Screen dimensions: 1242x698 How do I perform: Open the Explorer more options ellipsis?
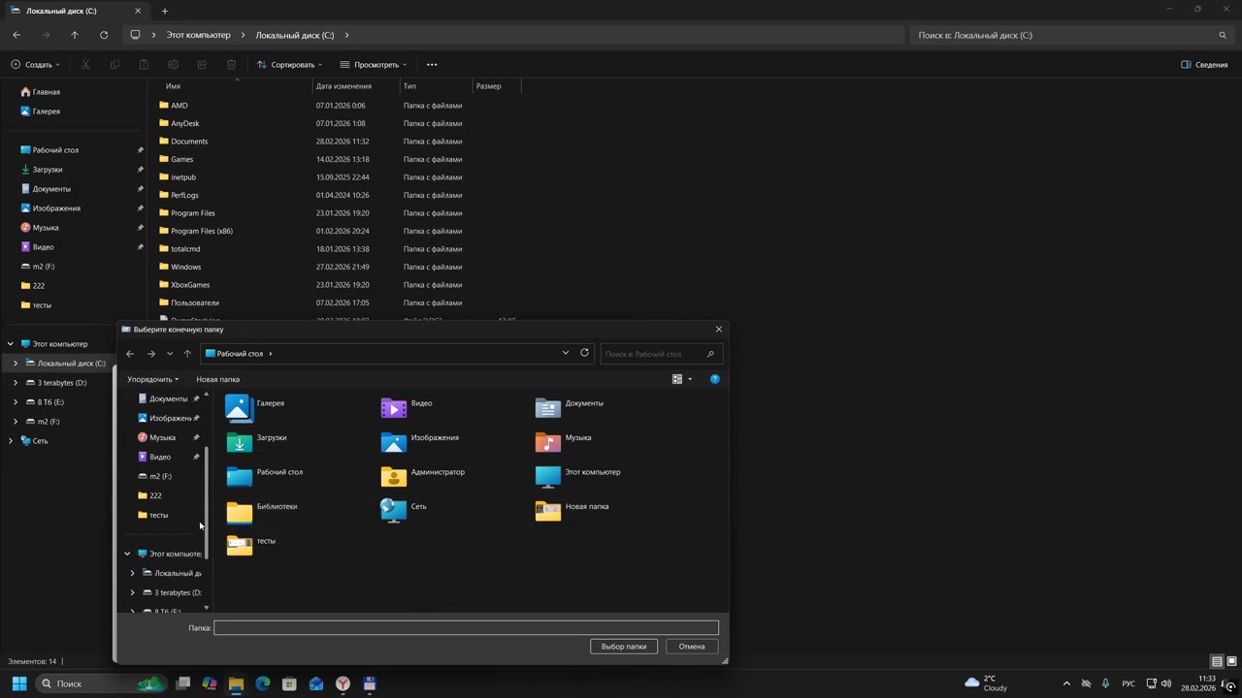pos(432,65)
